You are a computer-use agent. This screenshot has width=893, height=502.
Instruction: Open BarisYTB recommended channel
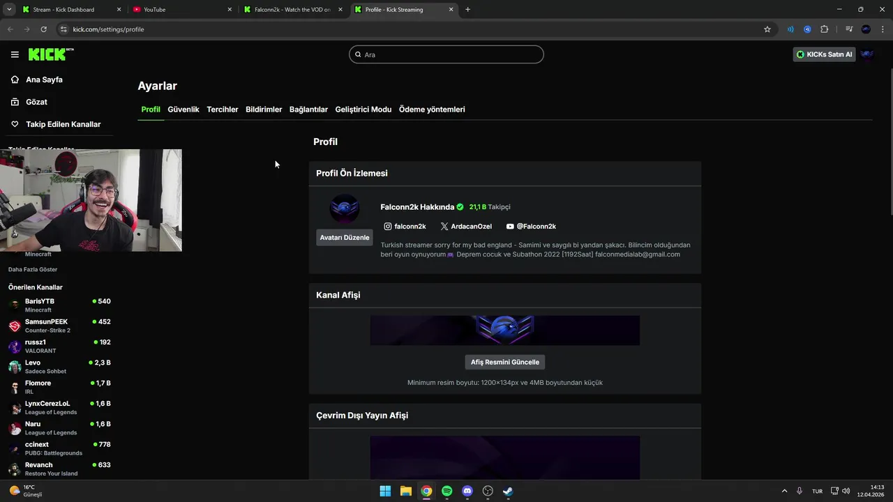(59, 305)
